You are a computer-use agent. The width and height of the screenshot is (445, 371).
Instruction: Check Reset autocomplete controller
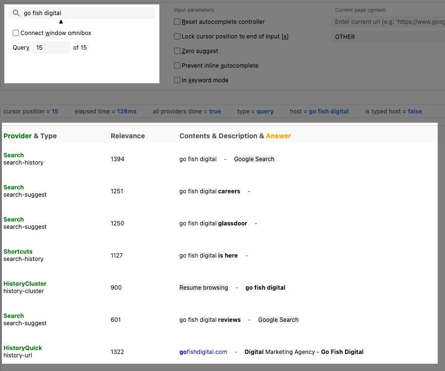(177, 22)
